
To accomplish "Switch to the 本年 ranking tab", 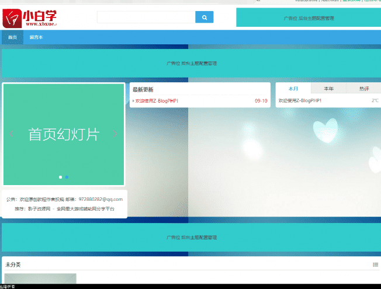I will click(x=328, y=89).
